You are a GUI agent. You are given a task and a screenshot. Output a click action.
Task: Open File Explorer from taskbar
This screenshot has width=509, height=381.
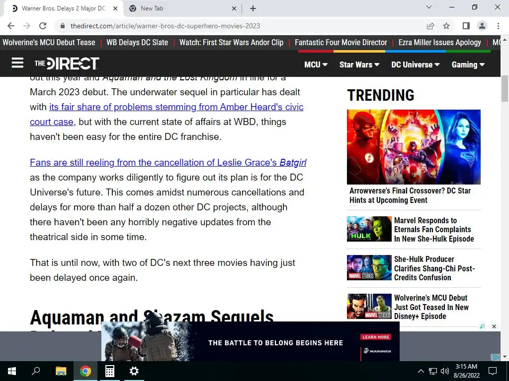pos(61,371)
